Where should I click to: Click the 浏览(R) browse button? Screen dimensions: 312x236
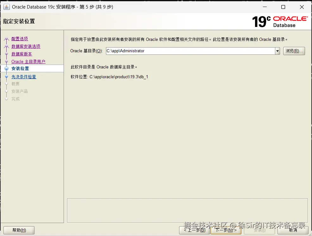click(x=294, y=51)
